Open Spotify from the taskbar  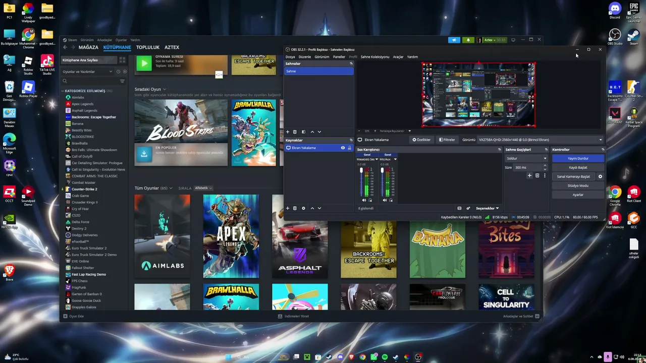[385, 357]
